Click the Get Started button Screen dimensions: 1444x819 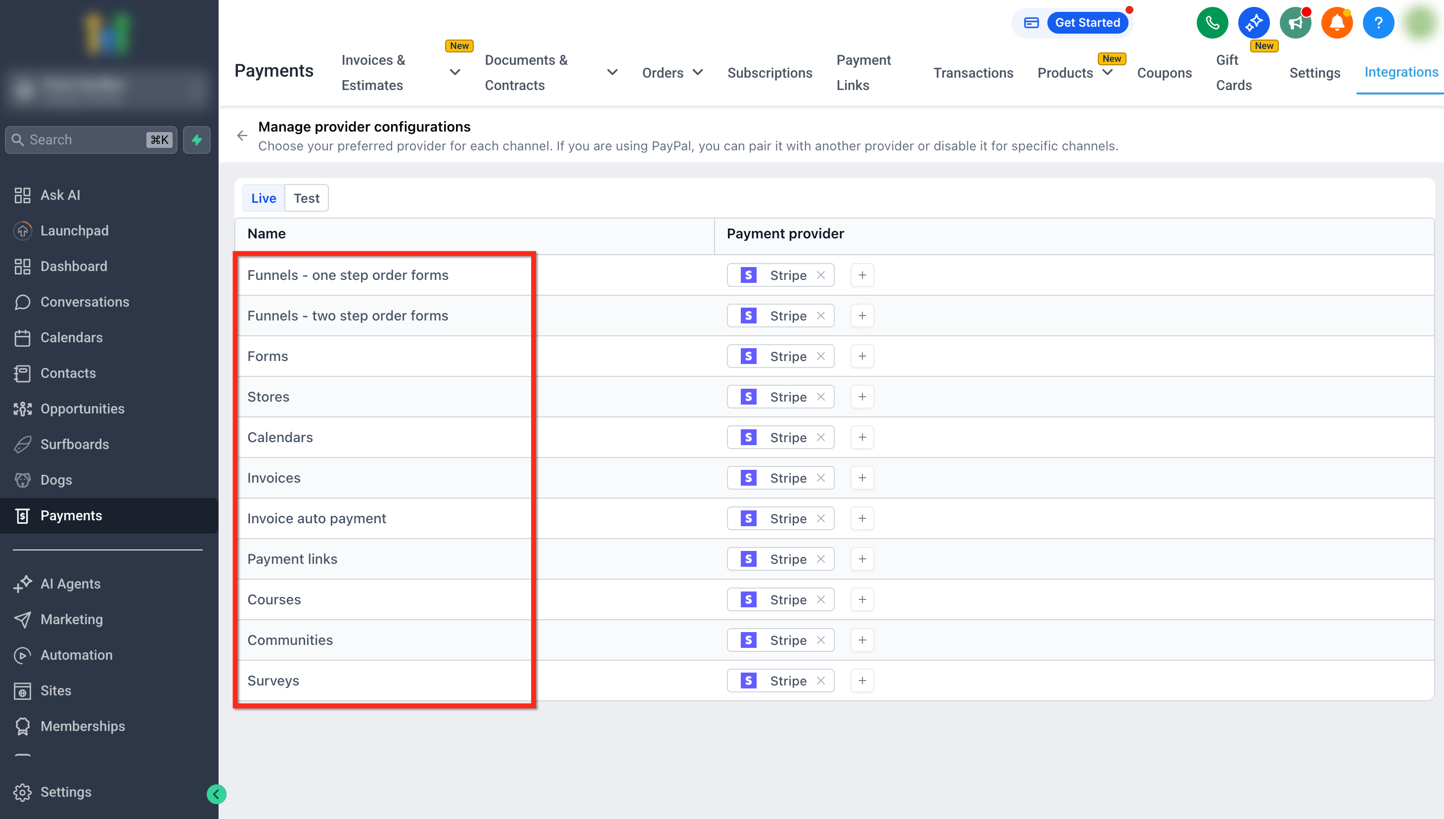tap(1087, 22)
